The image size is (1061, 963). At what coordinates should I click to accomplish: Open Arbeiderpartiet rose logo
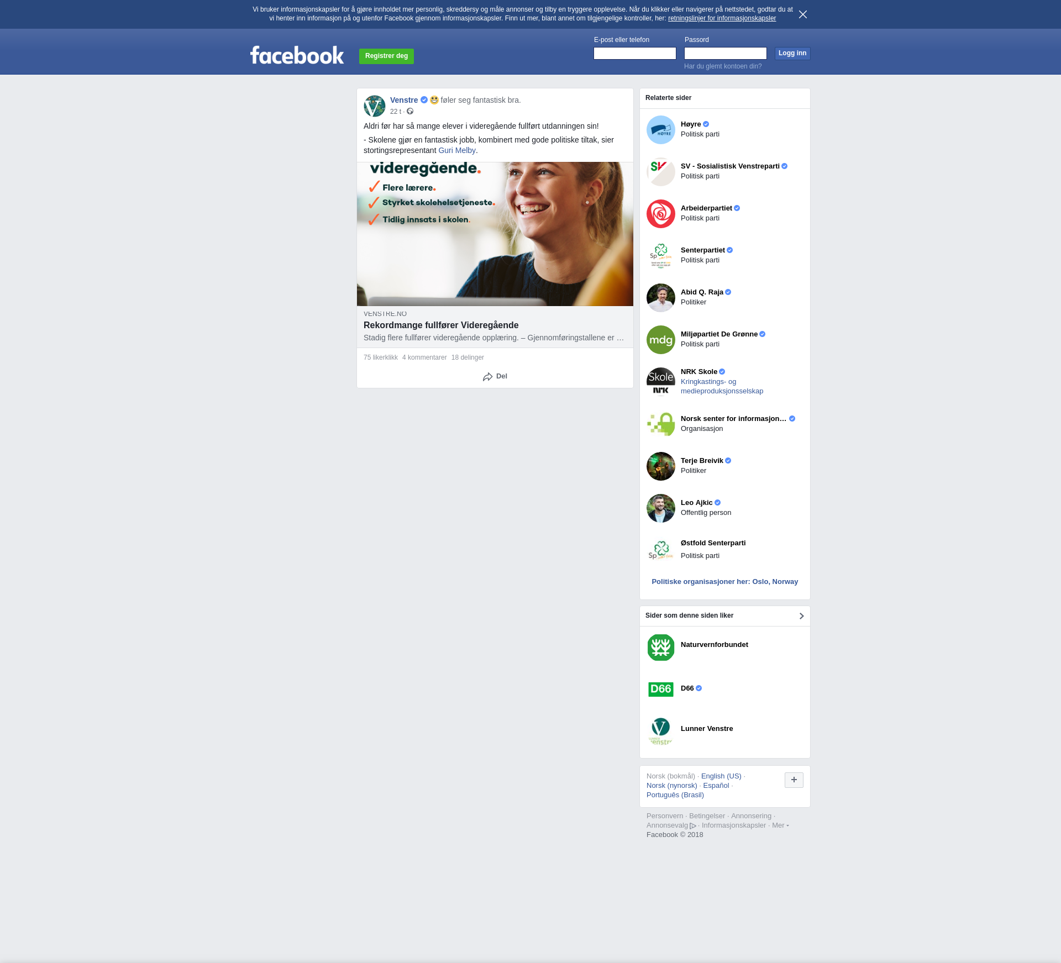pos(661,214)
